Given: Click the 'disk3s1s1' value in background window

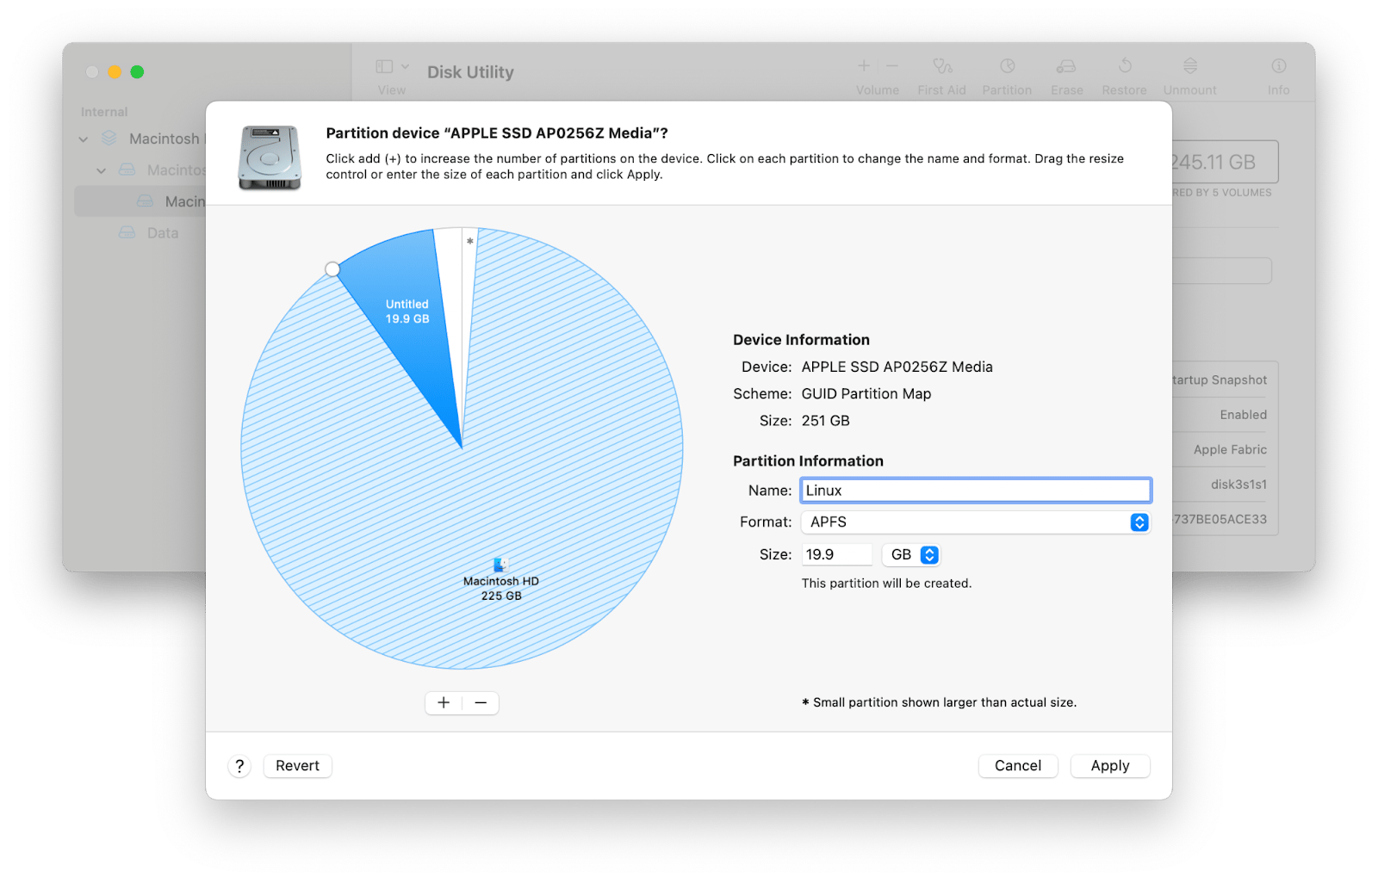Looking at the screenshot, I should pyautogui.click(x=1238, y=485).
